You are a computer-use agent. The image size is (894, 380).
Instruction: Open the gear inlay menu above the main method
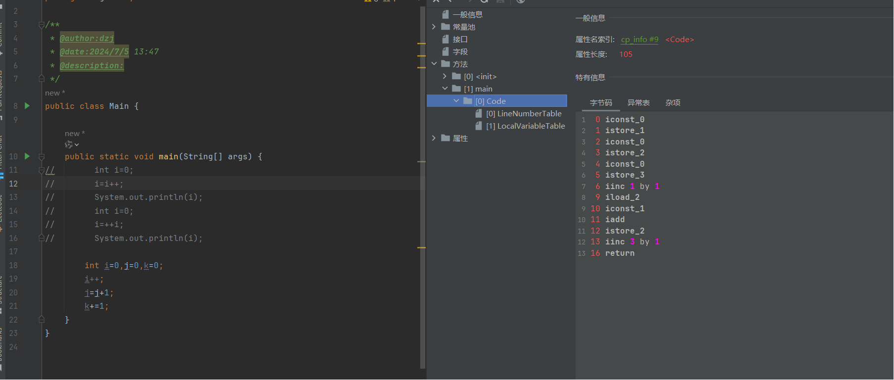(x=72, y=144)
